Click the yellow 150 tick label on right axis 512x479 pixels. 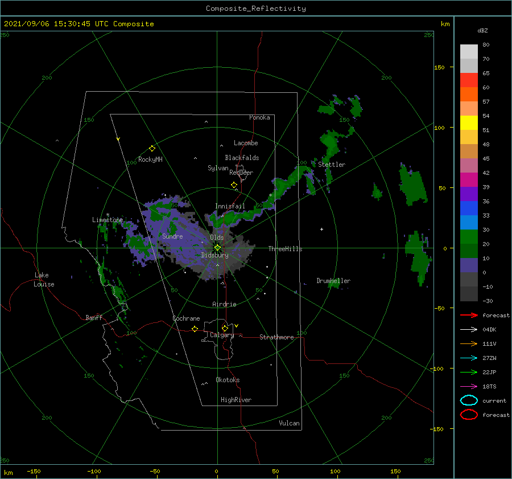[x=439, y=67]
